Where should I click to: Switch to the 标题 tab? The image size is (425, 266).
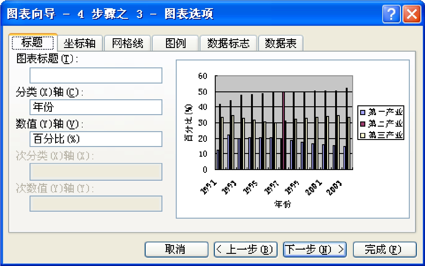[33, 42]
